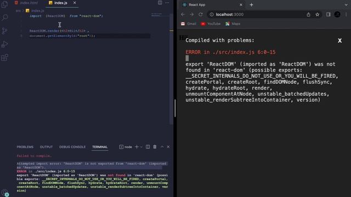Click 'ERROR in ./src/index.js 6:0-15' in overlay
The height and width of the screenshot is (197, 351).
pyautogui.click(x=230, y=53)
